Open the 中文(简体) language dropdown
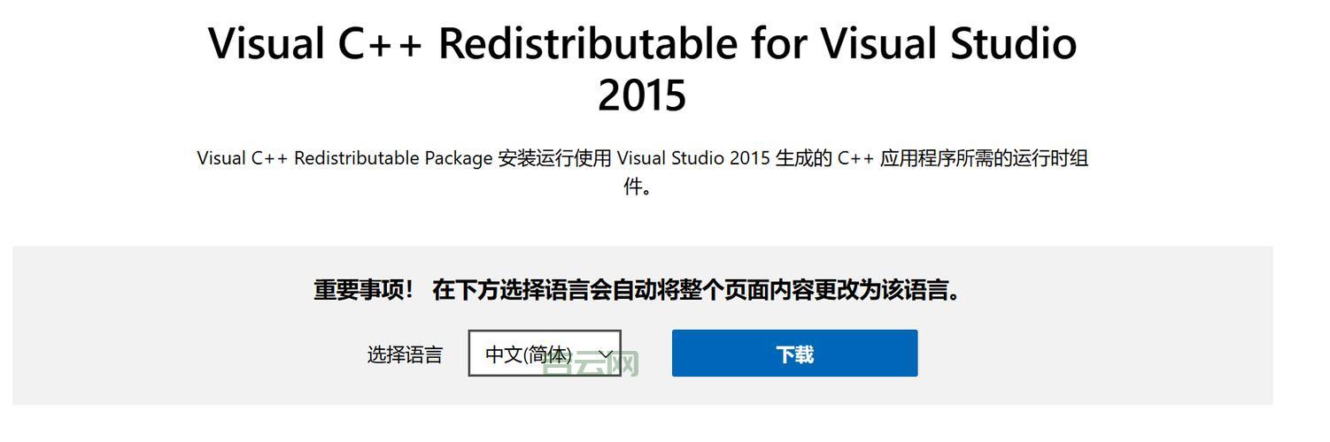 (544, 354)
